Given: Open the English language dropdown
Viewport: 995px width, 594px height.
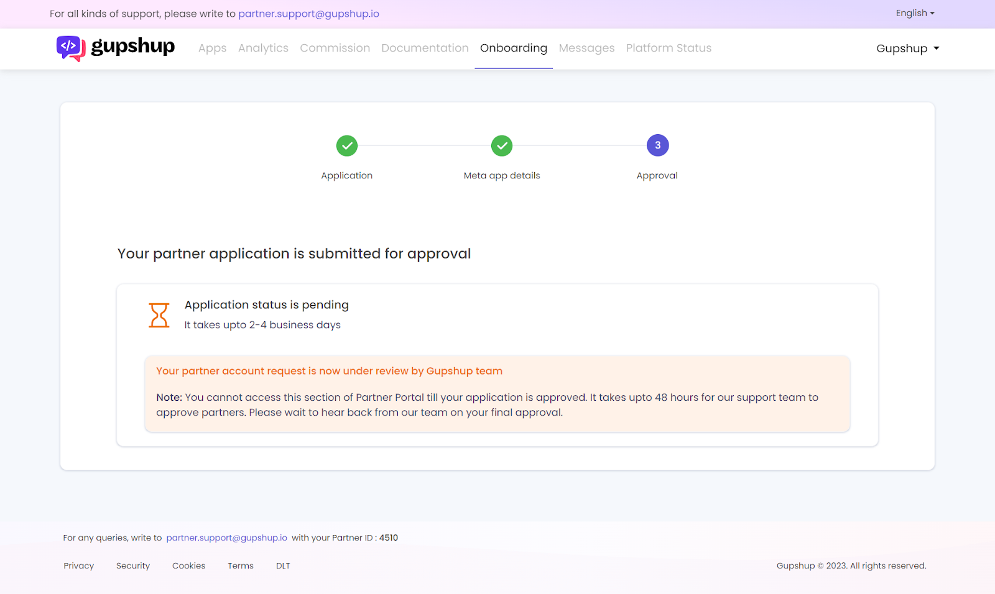Looking at the screenshot, I should pos(914,12).
